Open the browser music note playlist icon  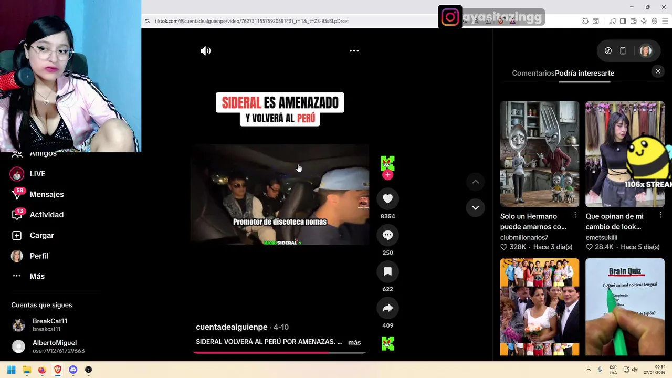613,21
